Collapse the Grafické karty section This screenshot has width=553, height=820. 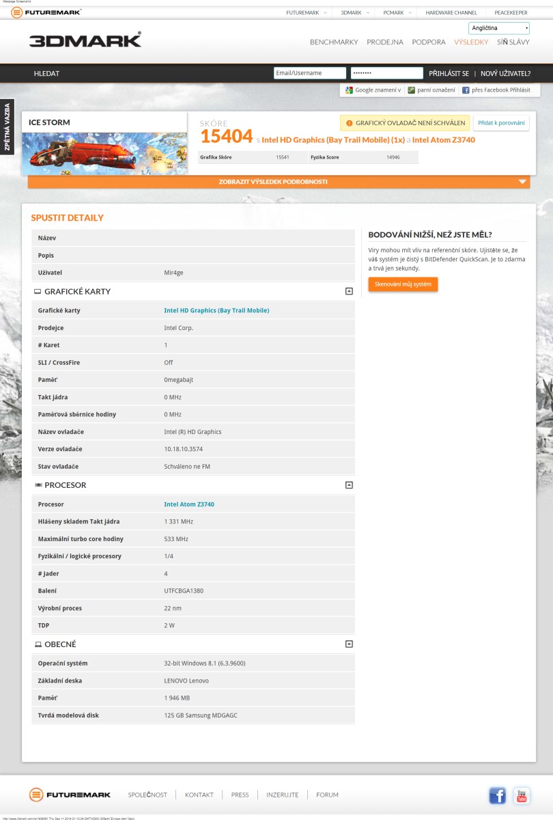349,291
